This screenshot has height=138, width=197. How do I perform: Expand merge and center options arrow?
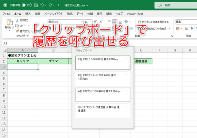click(x=170, y=29)
